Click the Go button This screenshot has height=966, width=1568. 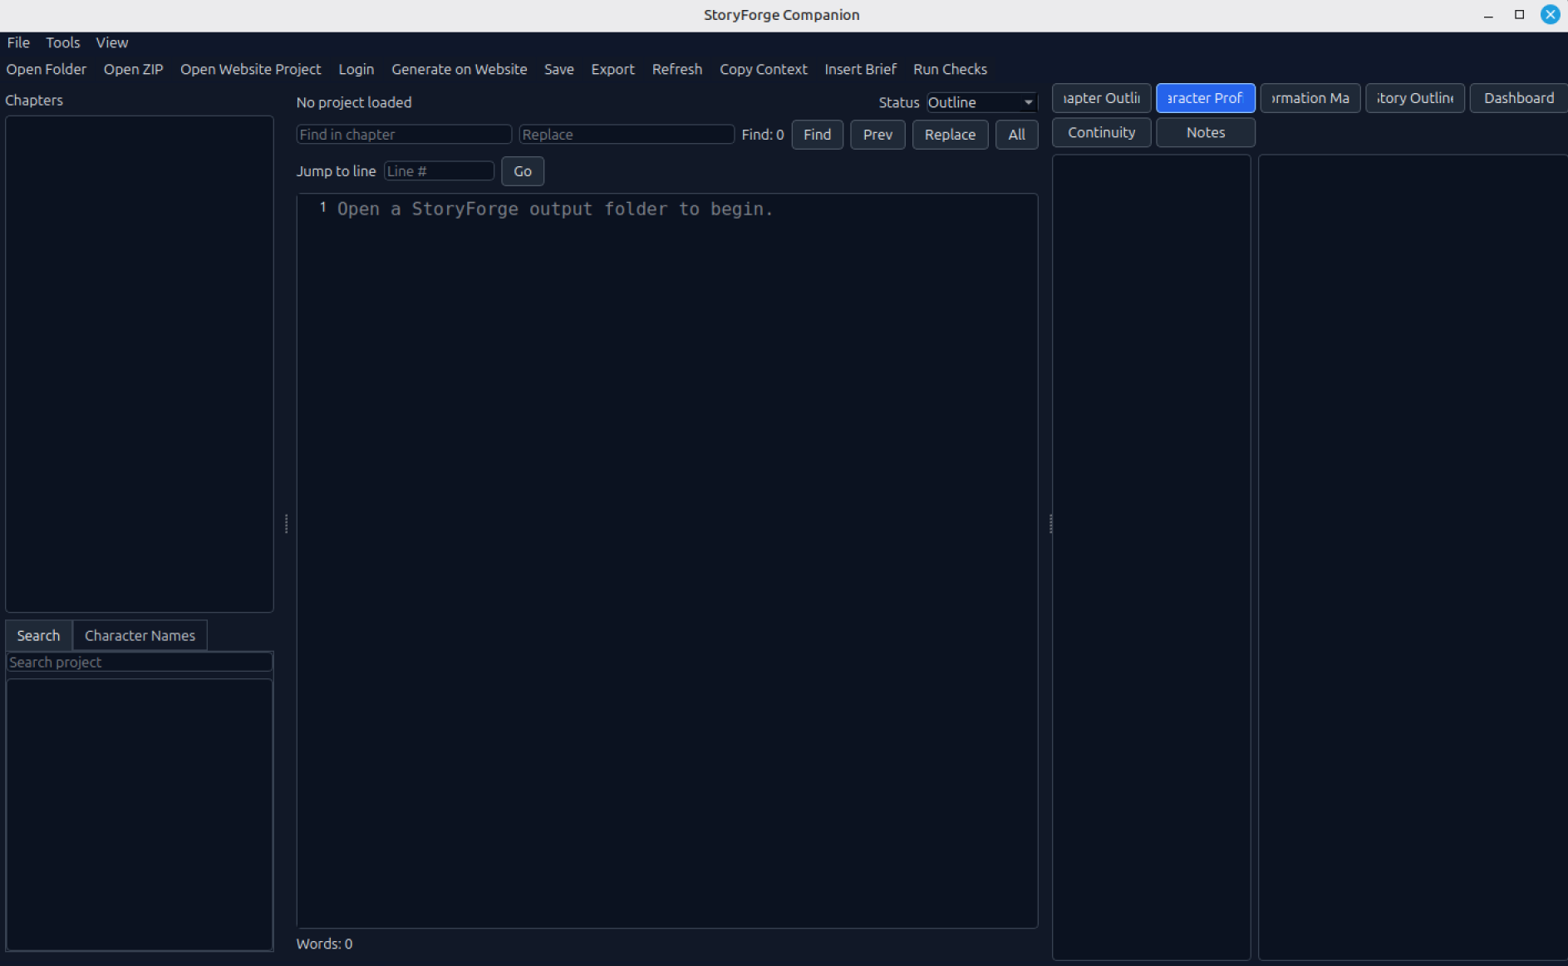click(x=523, y=171)
